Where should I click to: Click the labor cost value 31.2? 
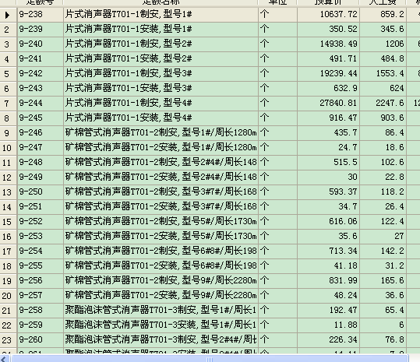point(394,266)
